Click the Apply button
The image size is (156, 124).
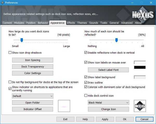point(105,119)
